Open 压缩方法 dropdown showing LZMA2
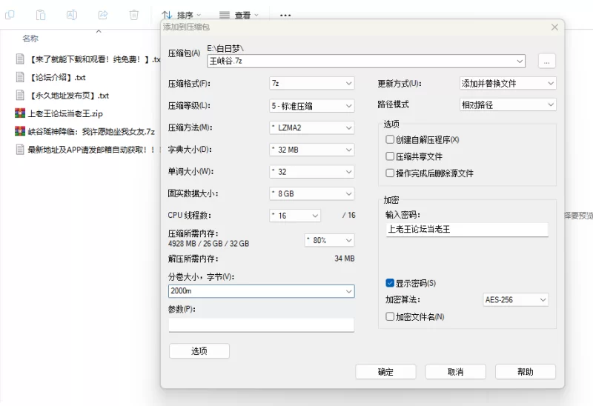This screenshot has height=406, width=593. [312, 127]
